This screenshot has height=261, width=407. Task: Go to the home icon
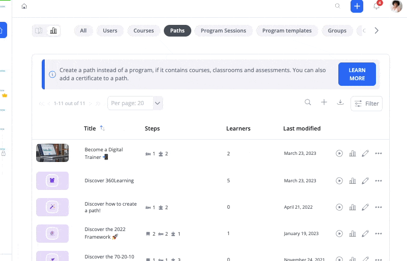tap(24, 6)
